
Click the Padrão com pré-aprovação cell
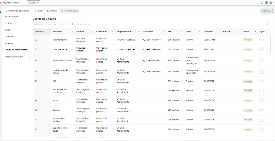coord(192,61)
